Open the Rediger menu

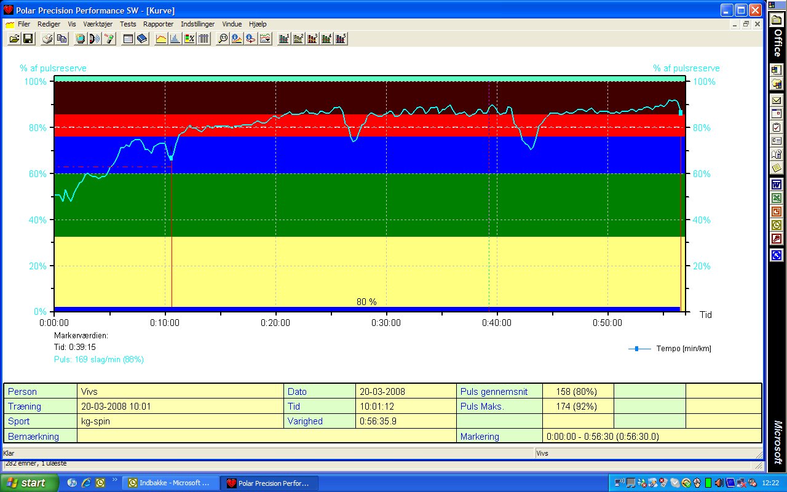49,24
